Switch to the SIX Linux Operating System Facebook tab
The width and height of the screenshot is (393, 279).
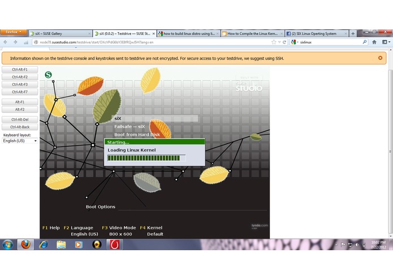point(317,33)
